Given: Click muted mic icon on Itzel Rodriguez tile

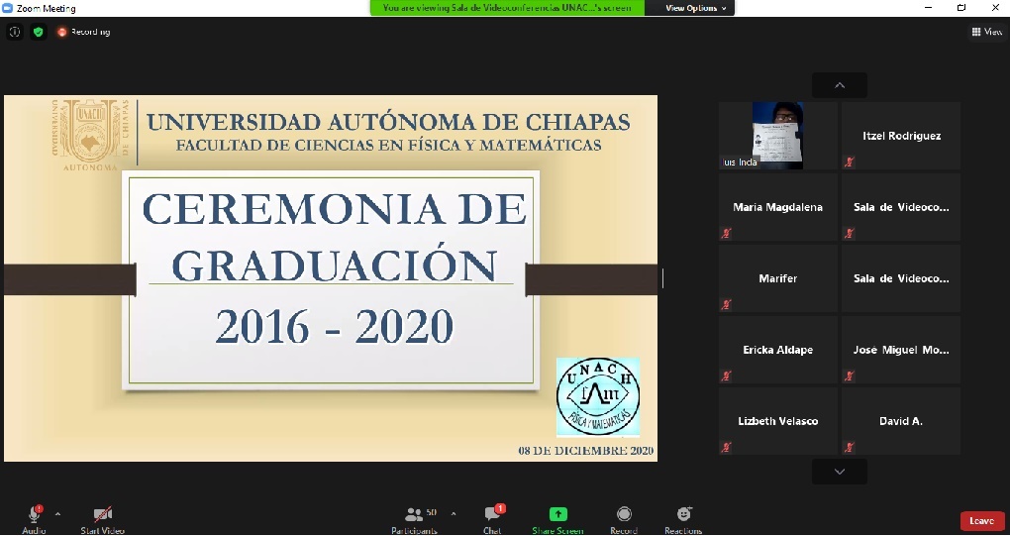Looking at the screenshot, I should (850, 162).
